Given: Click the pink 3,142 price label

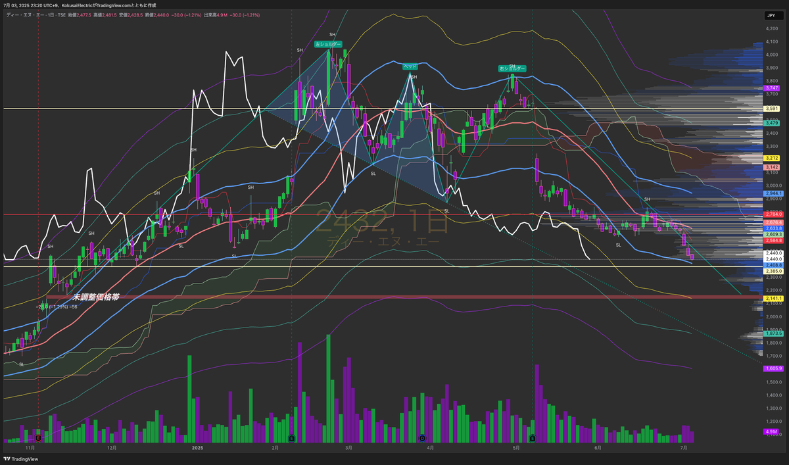Looking at the screenshot, I should [772, 168].
